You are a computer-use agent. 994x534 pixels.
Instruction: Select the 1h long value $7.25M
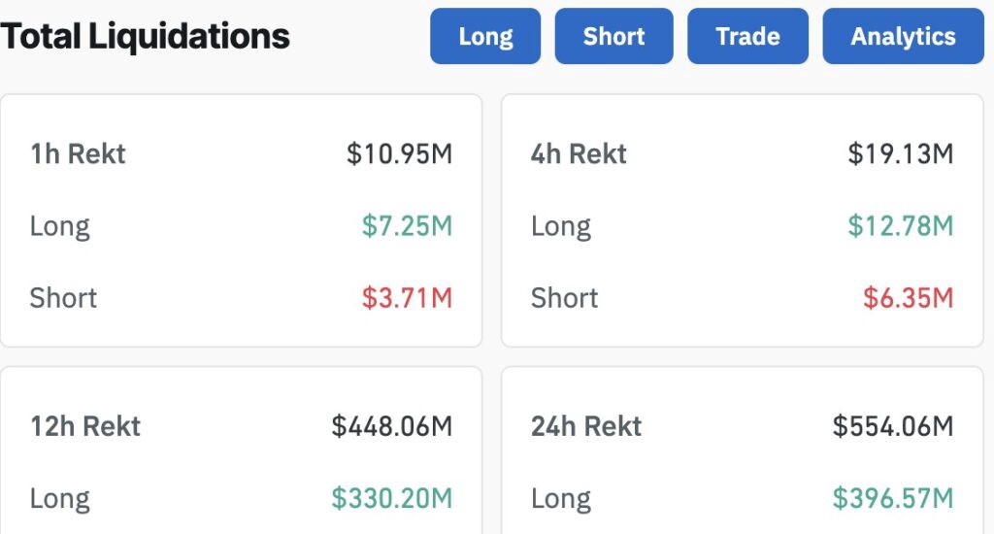(x=407, y=226)
